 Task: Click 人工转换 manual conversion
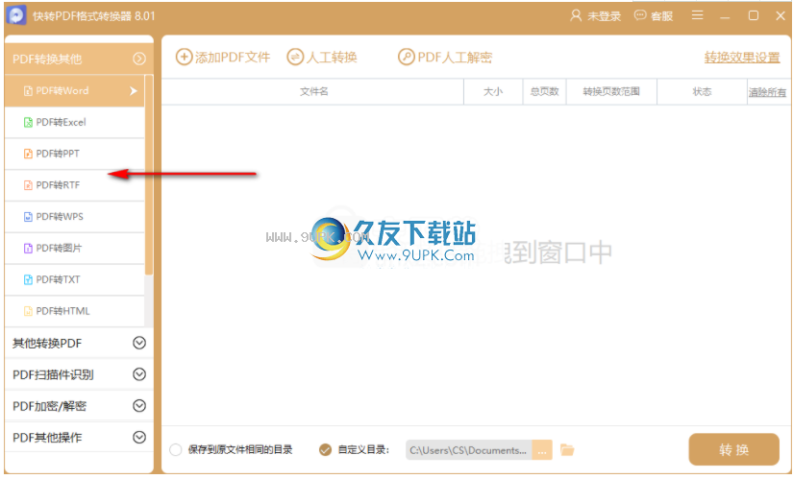(x=322, y=57)
